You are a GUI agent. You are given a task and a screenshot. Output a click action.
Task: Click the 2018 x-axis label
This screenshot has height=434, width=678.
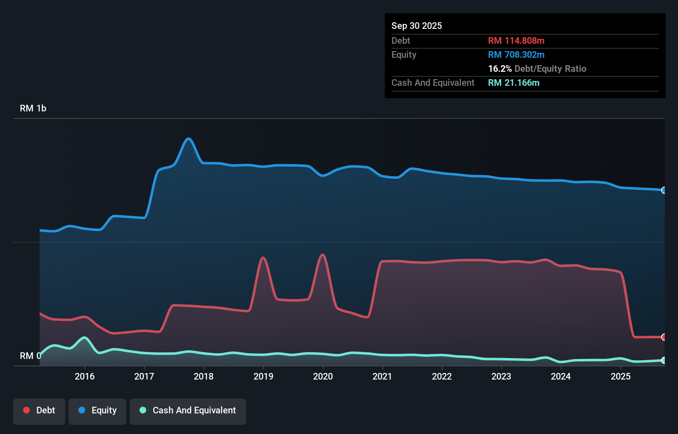(x=204, y=376)
